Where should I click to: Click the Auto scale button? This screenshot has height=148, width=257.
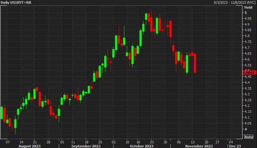pos(249,137)
